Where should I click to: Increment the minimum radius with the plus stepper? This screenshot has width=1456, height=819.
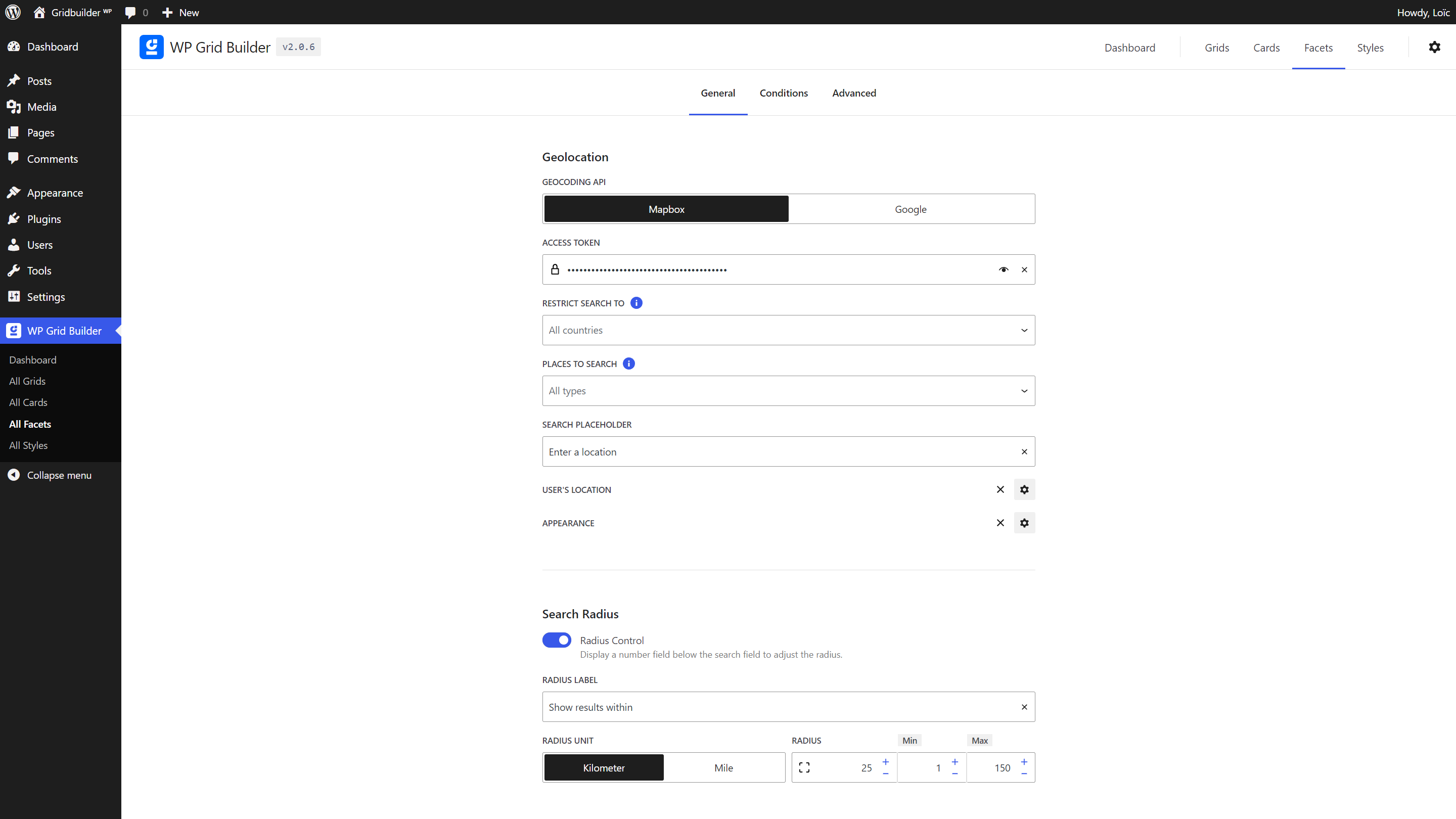click(955, 762)
